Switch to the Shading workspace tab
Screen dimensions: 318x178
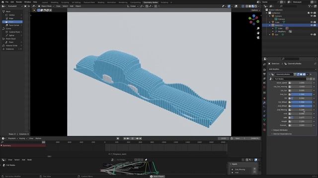click(101, 2)
